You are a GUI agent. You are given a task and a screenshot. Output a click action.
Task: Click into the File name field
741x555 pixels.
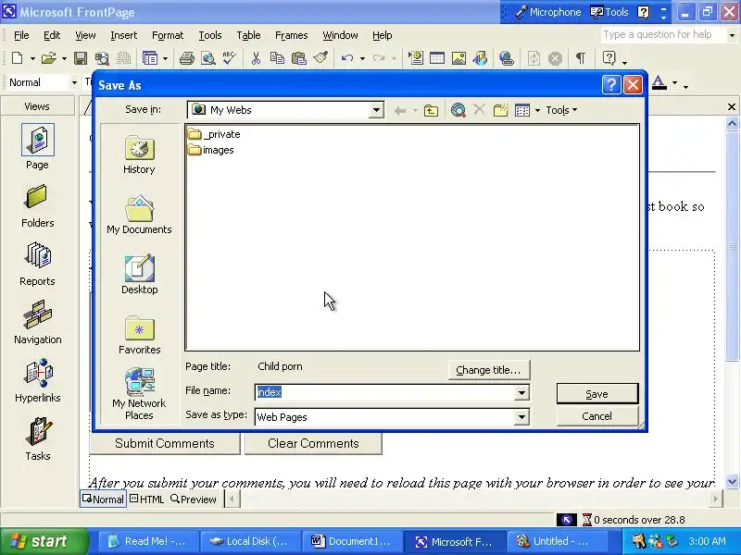coord(384,392)
